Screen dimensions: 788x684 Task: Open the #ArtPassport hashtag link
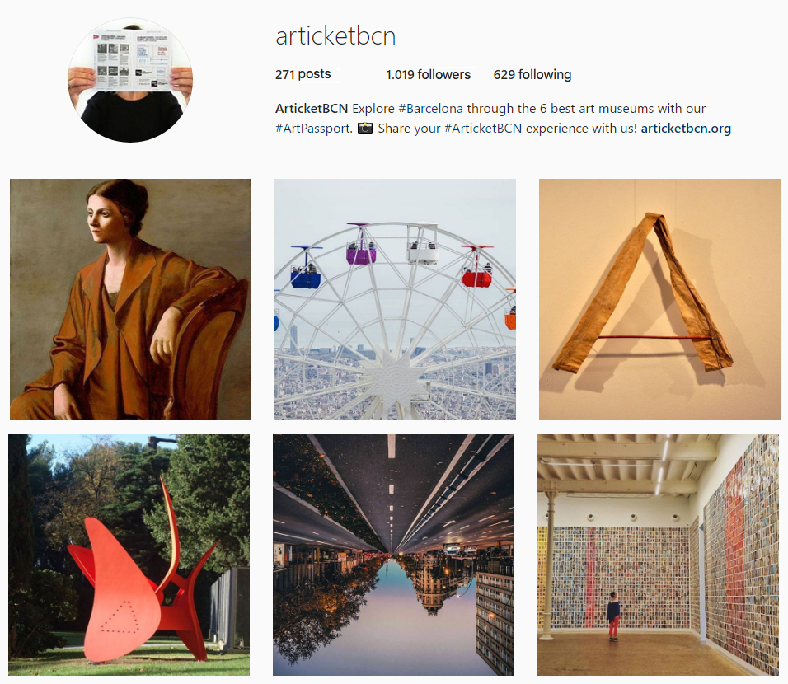click(313, 129)
